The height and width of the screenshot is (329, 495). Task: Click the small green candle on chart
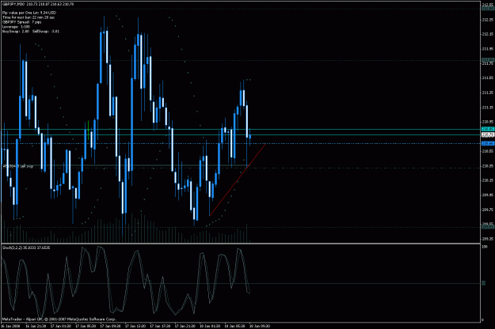89,130
